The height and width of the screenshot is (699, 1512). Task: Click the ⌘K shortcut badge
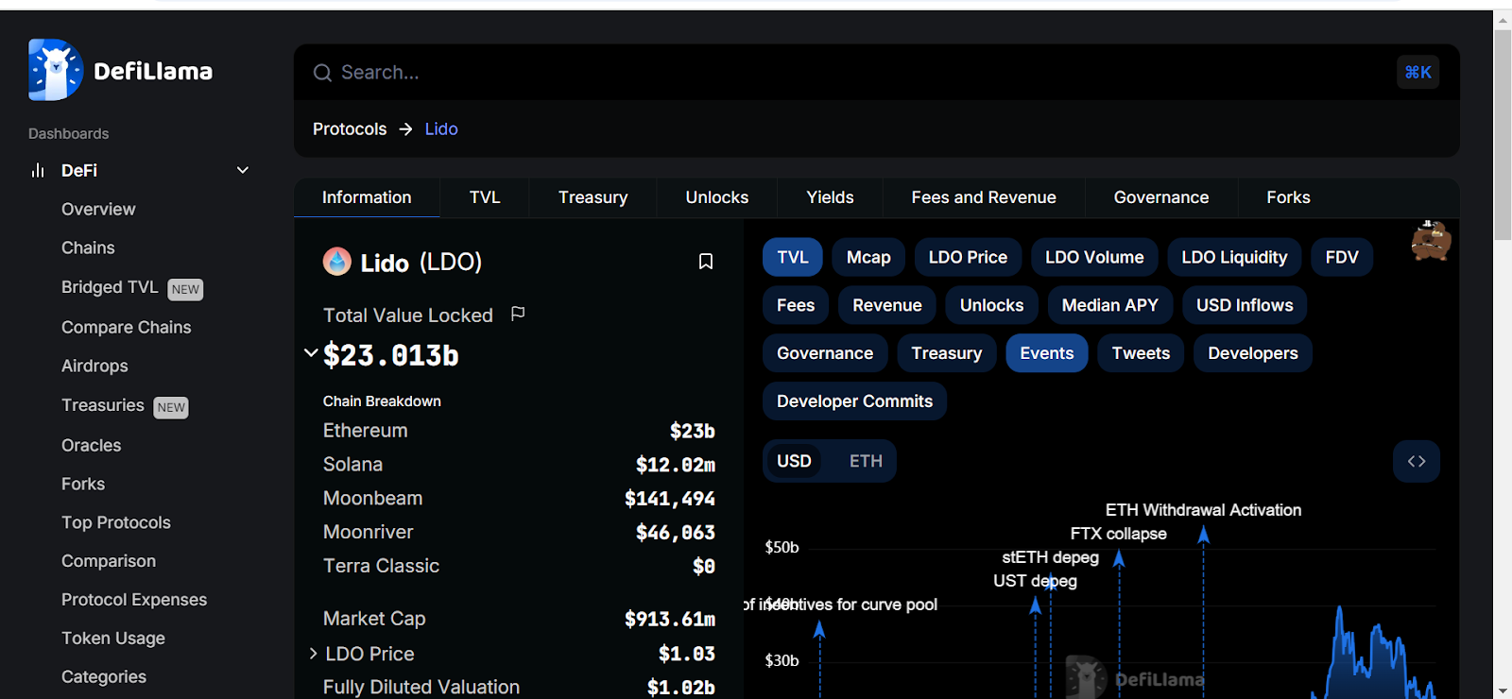[x=1417, y=72]
